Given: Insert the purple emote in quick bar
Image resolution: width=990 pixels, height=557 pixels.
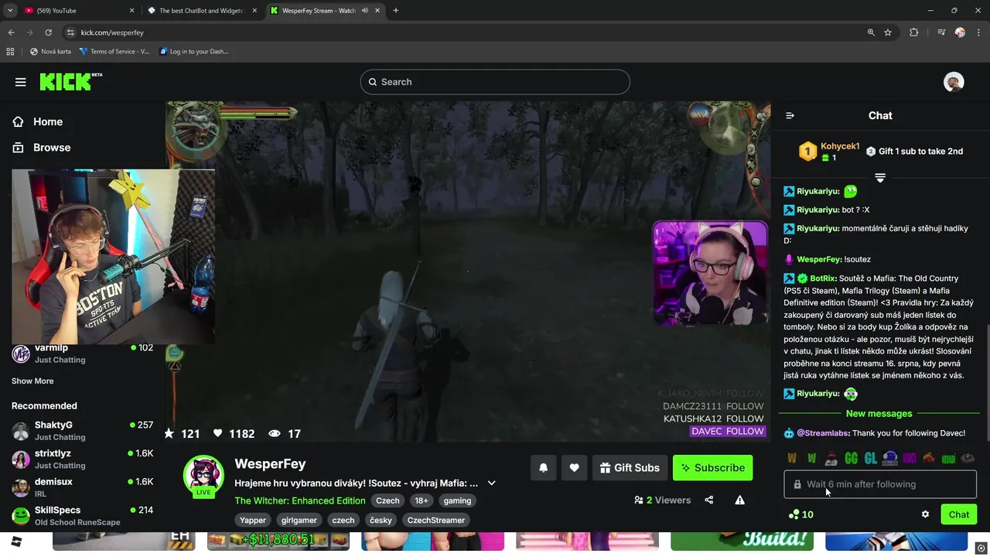Looking at the screenshot, I should (x=910, y=458).
